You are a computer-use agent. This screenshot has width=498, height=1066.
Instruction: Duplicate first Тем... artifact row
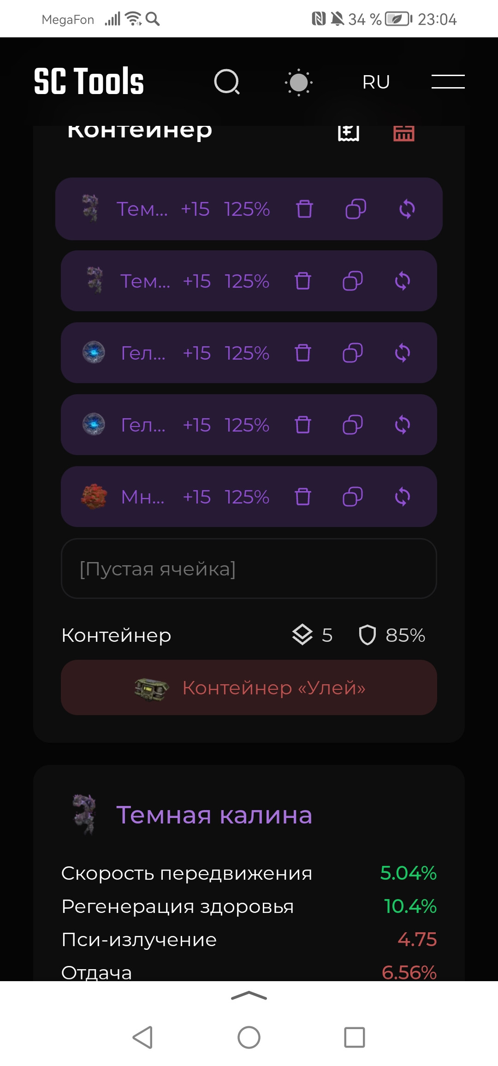point(356,209)
